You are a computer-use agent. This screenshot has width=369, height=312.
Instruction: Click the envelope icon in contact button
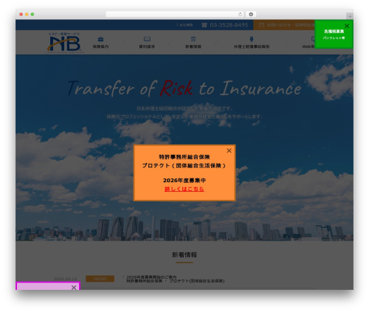click(x=261, y=25)
